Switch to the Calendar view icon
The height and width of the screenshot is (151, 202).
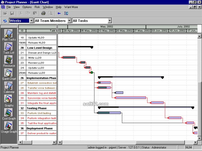click(x=9, y=86)
